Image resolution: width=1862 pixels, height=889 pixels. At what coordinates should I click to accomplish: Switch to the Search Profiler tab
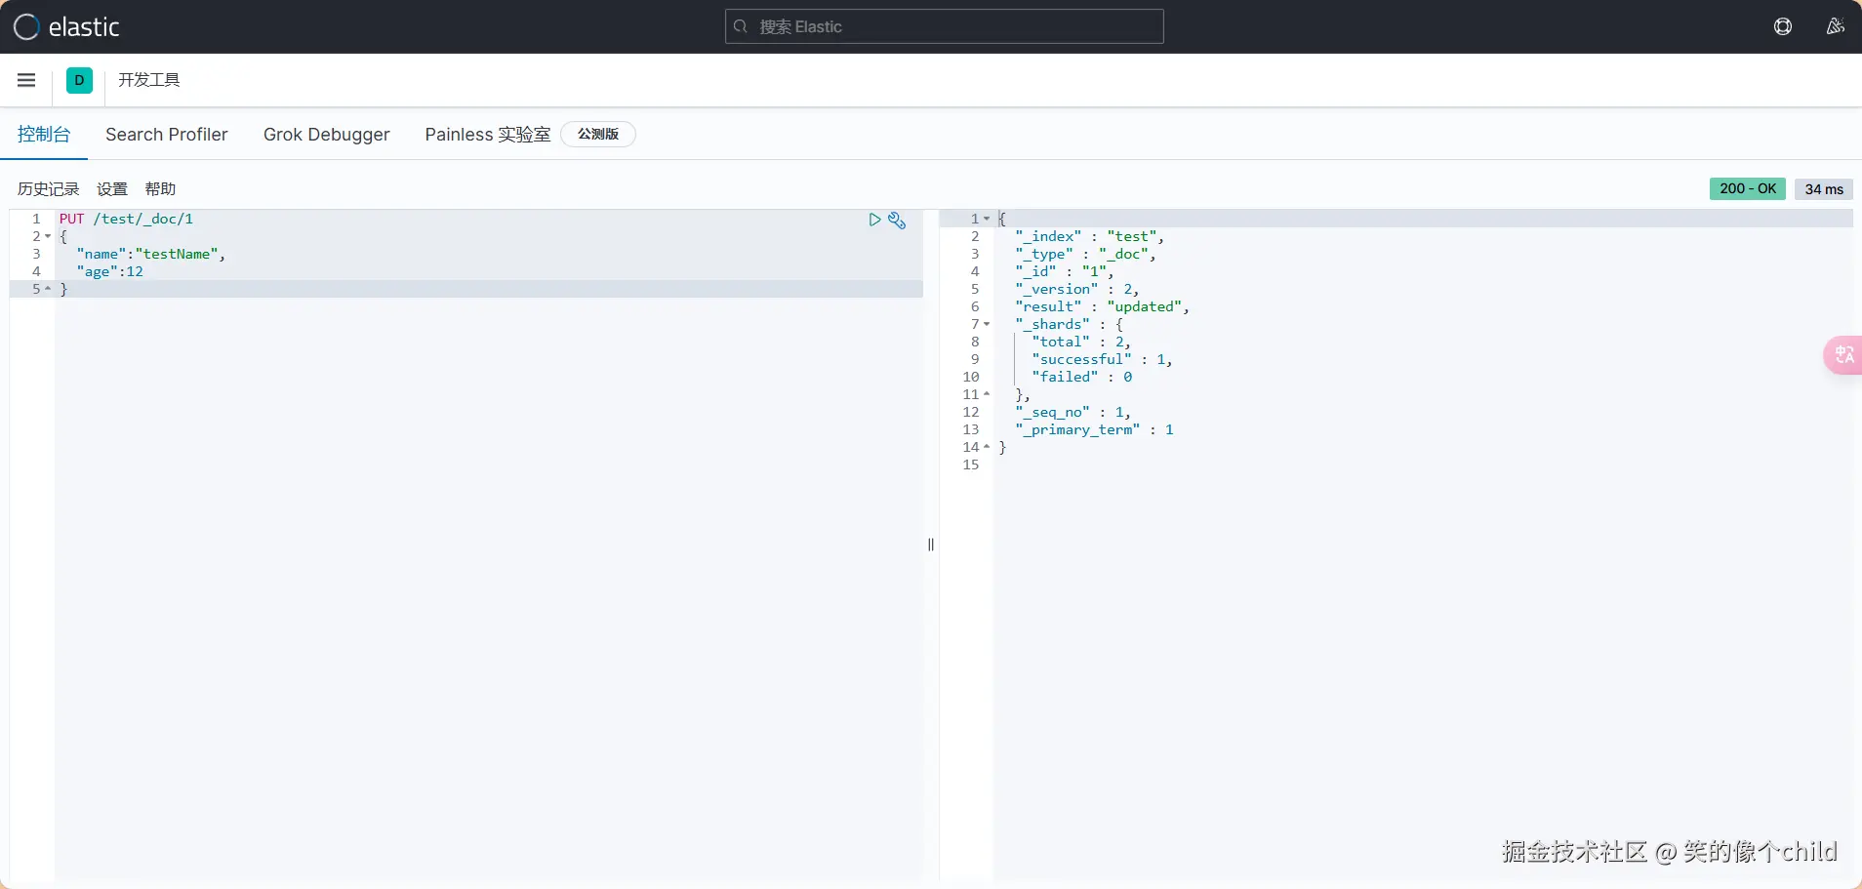pos(166,135)
